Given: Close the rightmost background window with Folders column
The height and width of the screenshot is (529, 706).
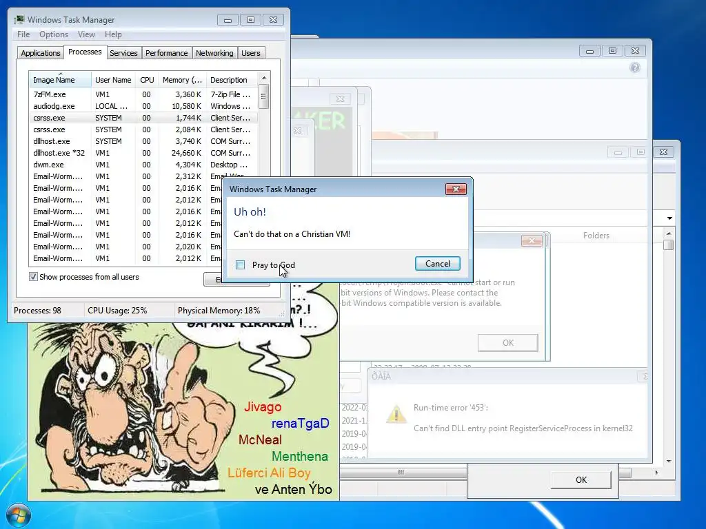Looking at the screenshot, I should 664,152.
